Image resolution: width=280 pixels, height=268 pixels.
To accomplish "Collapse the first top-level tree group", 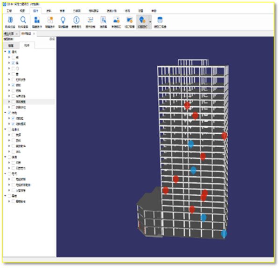I will [5, 52].
